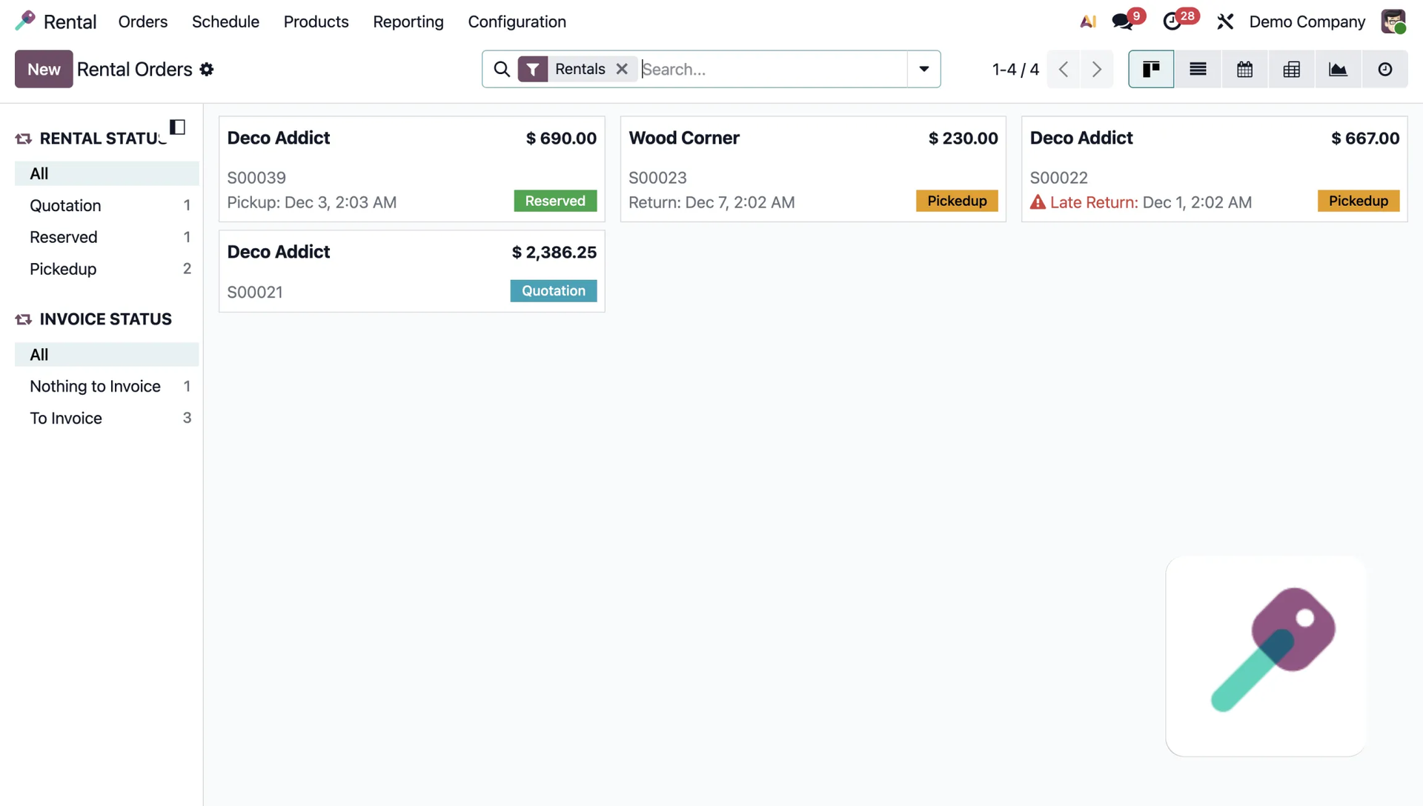
Task: Click the search magnifier icon
Action: tap(502, 69)
